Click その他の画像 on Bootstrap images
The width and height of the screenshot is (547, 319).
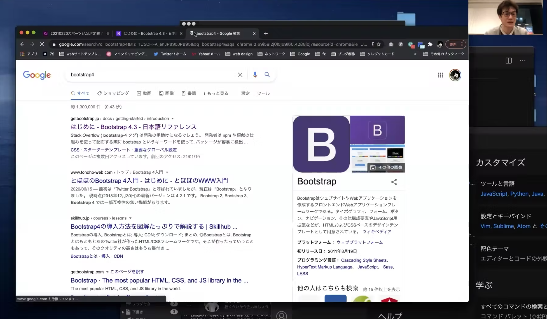387,167
